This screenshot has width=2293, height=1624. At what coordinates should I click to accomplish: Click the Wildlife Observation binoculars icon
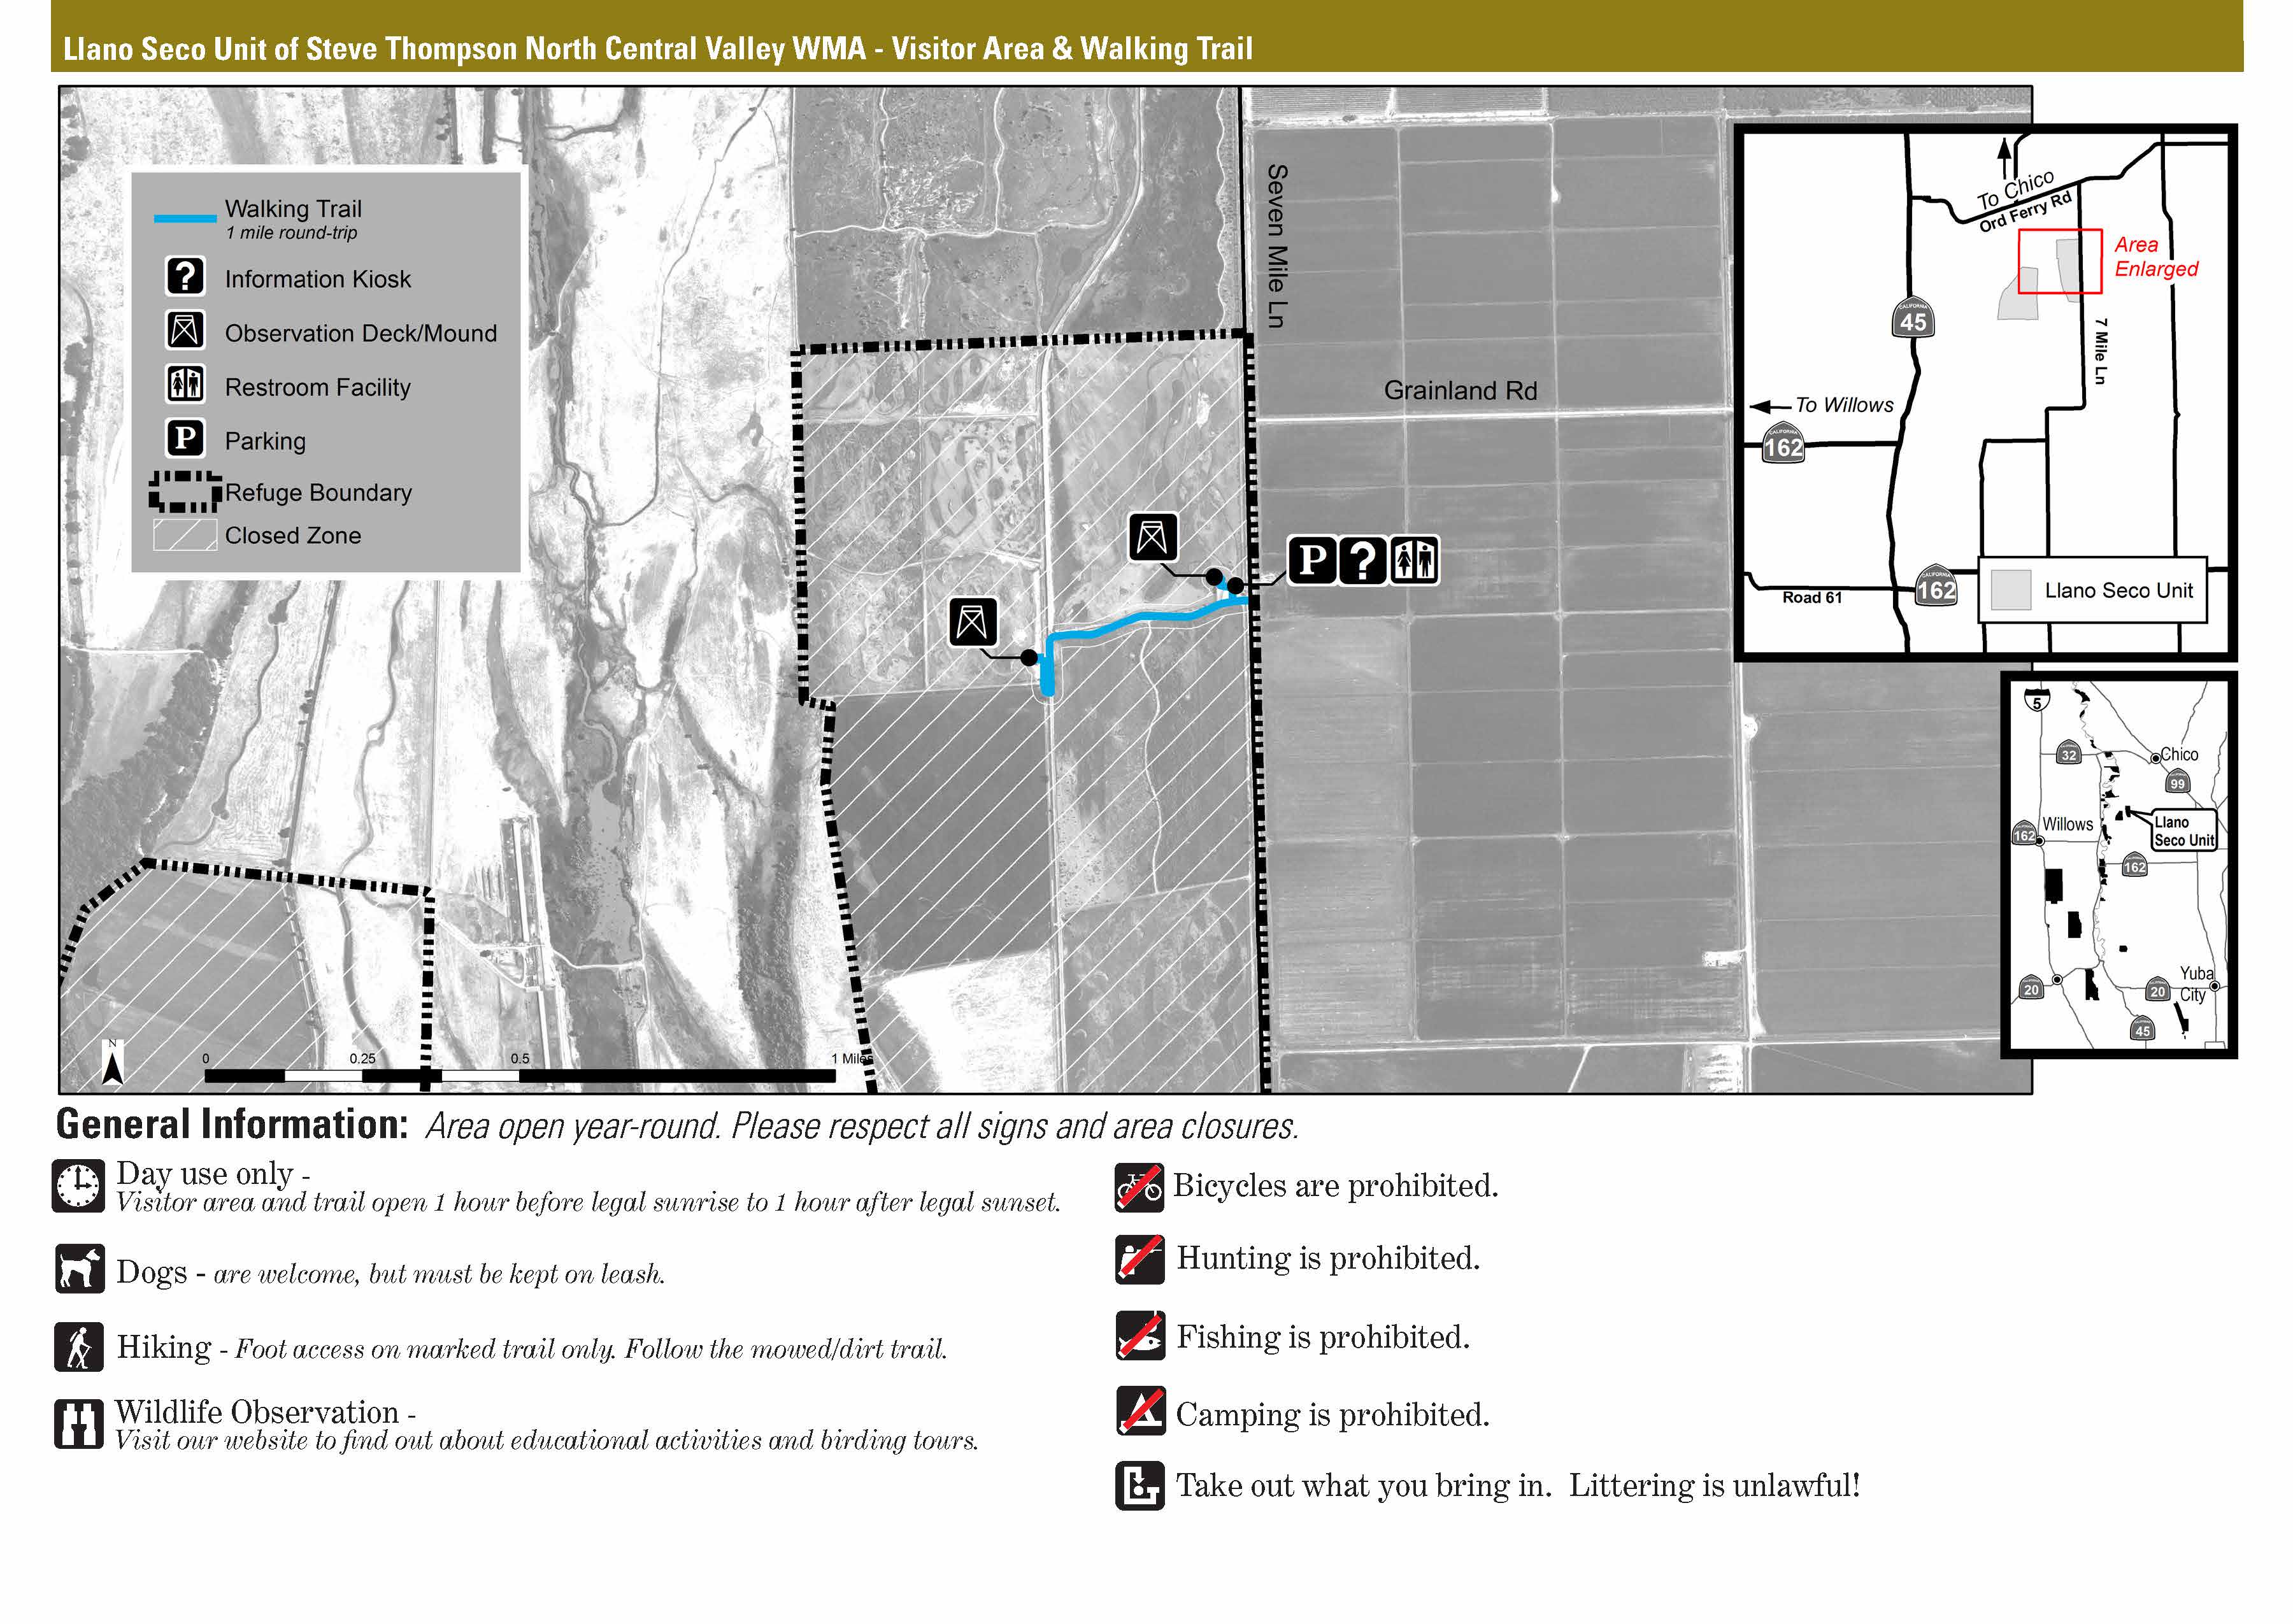coord(79,1423)
